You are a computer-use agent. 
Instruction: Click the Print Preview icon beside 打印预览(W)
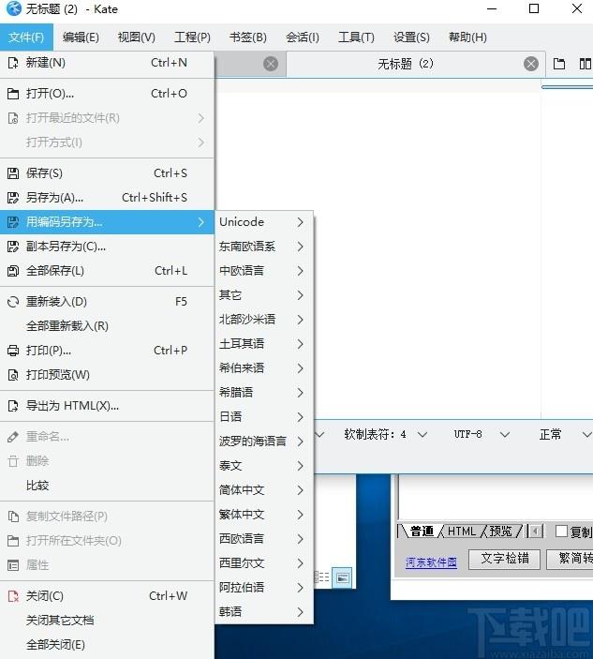click(13, 375)
